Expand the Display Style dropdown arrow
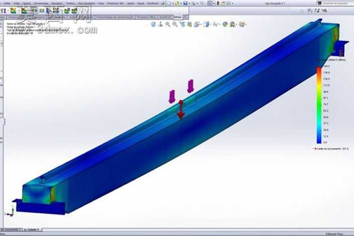354x236 pixels. coord(210,24)
